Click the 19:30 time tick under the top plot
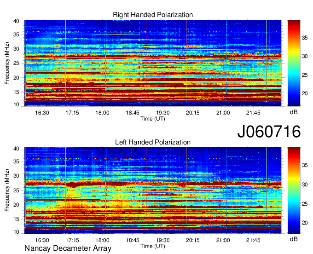The height and width of the screenshot is (254, 313). pyautogui.click(x=162, y=113)
